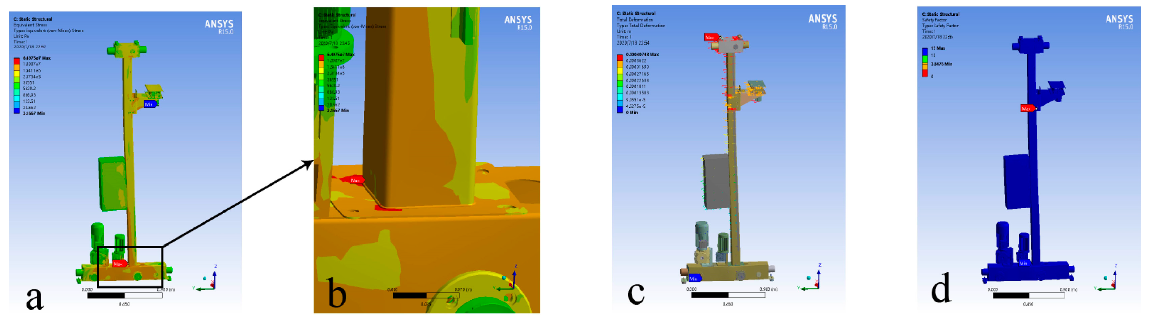The image size is (1149, 322).
Task: Click the '866.93' legend value in the first plot
Action: [x=29, y=95]
